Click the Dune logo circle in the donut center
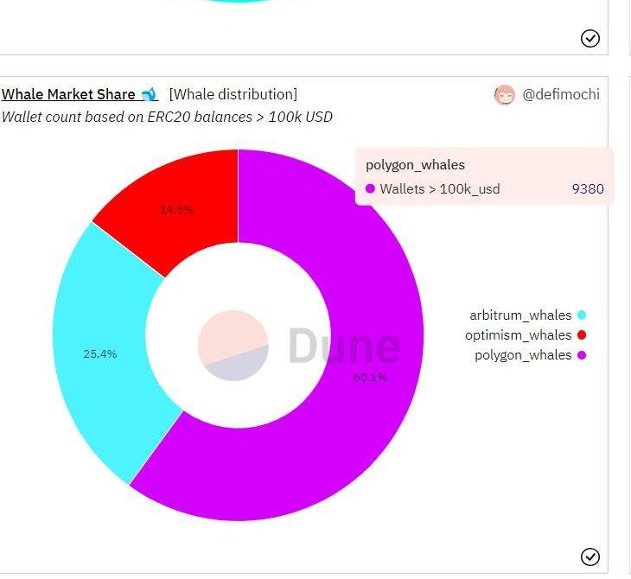The image size is (631, 579). (233, 346)
